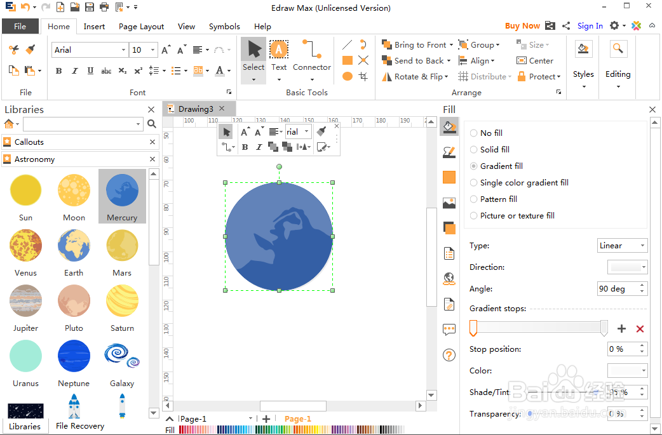Apply subscript formatting
662x435 pixels.
pyautogui.click(x=123, y=71)
